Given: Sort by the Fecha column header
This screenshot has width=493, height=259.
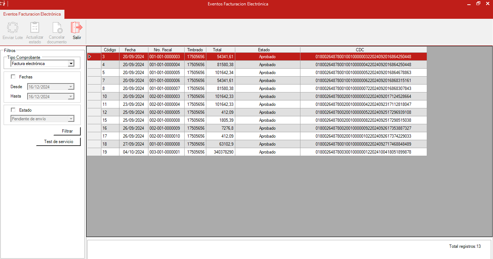Looking at the screenshot, I should coord(130,50).
